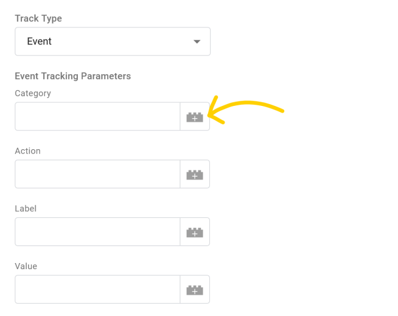
Task: Select the Event value text in Track Type
Action: click(x=40, y=41)
